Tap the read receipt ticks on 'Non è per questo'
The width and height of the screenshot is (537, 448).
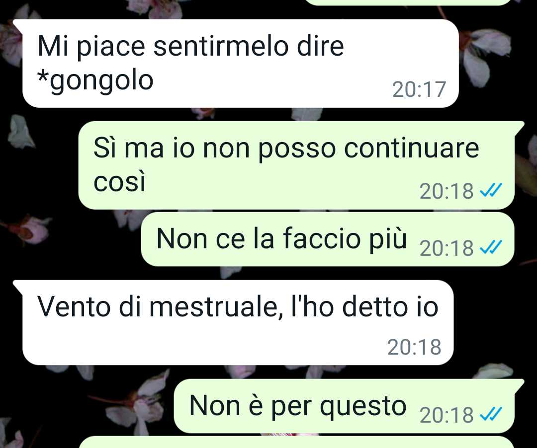point(491,414)
